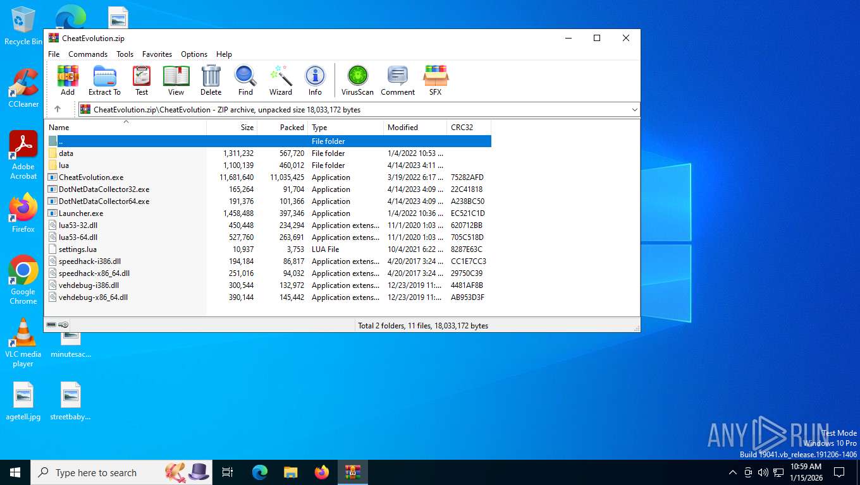Click the Extract To toolbar icon

coord(104,80)
